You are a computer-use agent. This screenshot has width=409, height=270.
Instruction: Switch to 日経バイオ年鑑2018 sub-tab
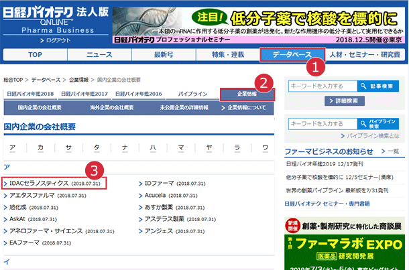30,94
